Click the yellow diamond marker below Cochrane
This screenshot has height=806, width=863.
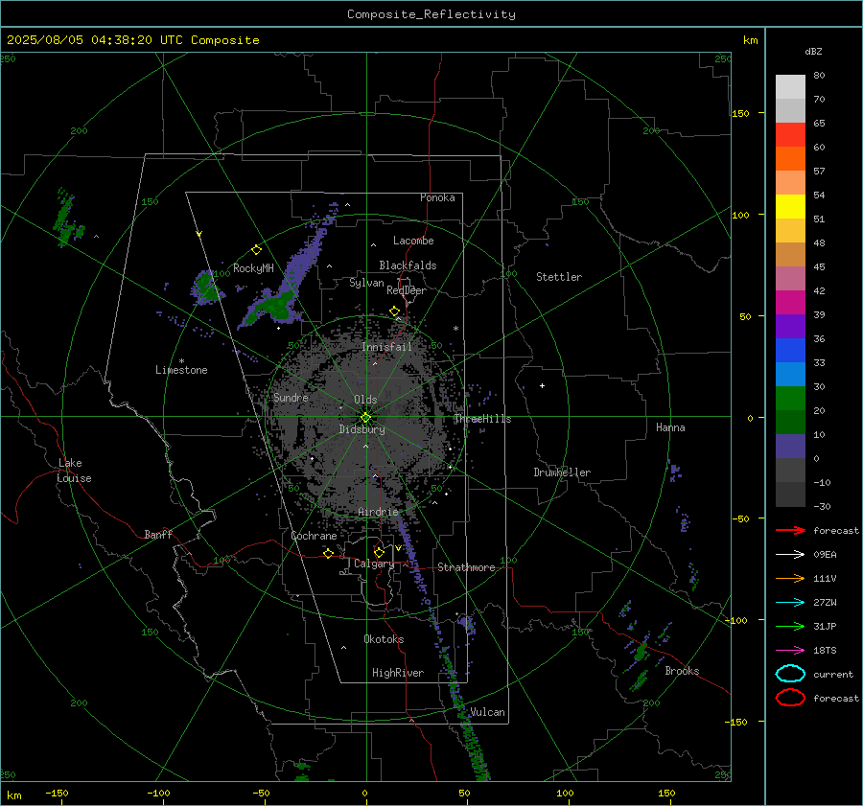pos(328,553)
